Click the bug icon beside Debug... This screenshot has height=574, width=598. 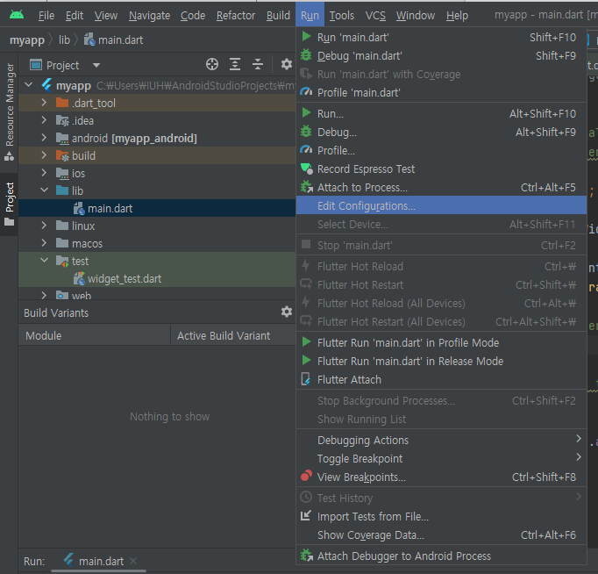(306, 132)
